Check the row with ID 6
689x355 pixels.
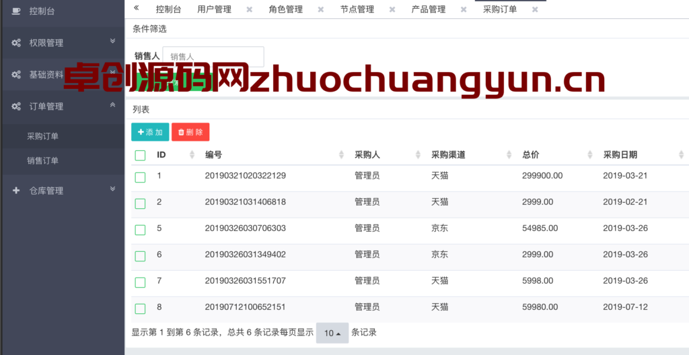(x=140, y=256)
